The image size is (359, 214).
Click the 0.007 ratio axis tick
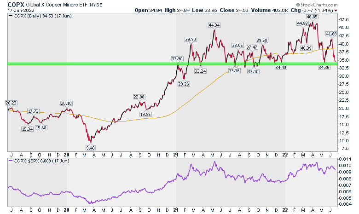[345, 185]
